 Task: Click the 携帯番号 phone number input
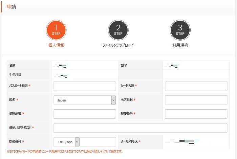click(98, 142)
